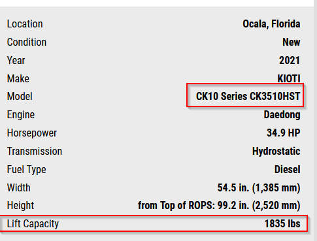Click the Lift Capacity label

pyautogui.click(x=33, y=224)
